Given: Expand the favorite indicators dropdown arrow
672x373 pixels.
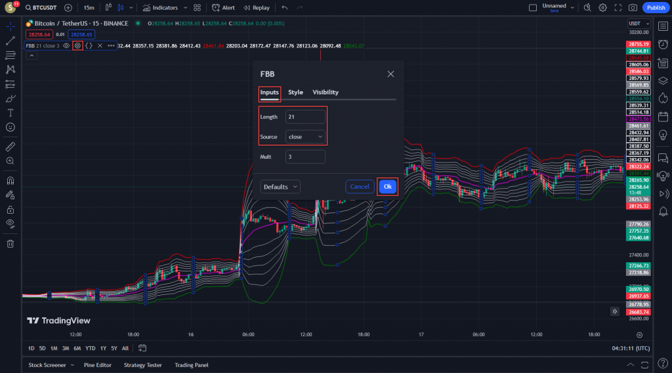Looking at the screenshot, I should pos(185,8).
